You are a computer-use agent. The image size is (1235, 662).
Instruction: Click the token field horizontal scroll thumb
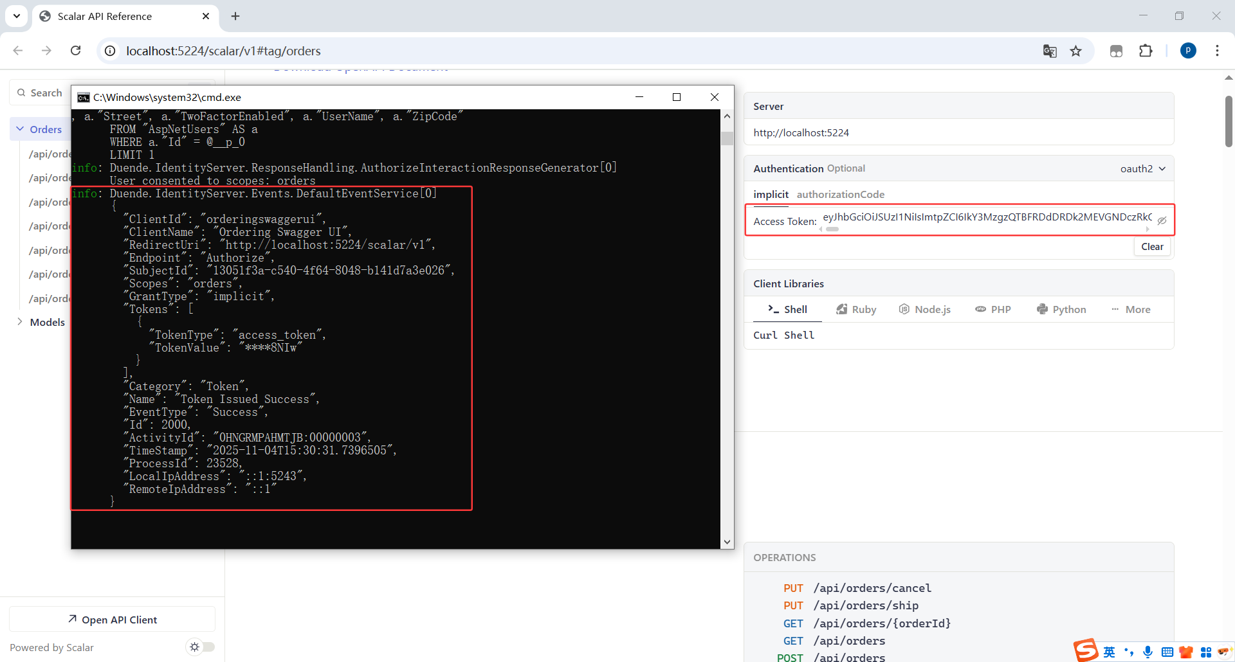[832, 229]
